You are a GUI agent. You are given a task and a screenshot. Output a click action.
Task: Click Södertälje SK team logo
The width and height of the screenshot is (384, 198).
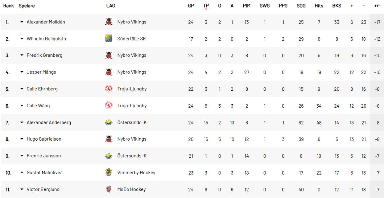pos(109,39)
